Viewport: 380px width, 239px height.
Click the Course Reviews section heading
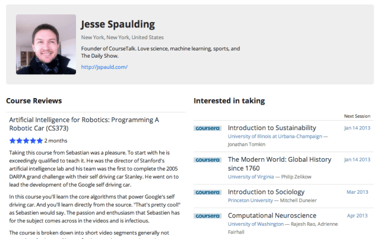click(x=34, y=101)
